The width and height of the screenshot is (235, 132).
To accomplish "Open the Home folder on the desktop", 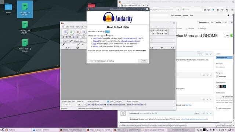I will click(x=8, y=8).
